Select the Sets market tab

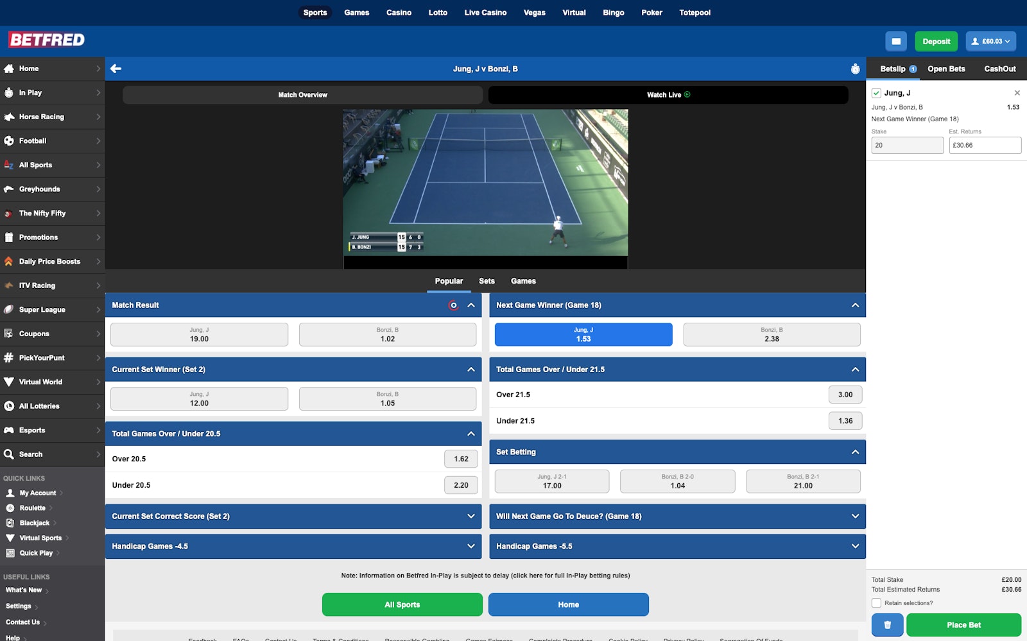487,281
